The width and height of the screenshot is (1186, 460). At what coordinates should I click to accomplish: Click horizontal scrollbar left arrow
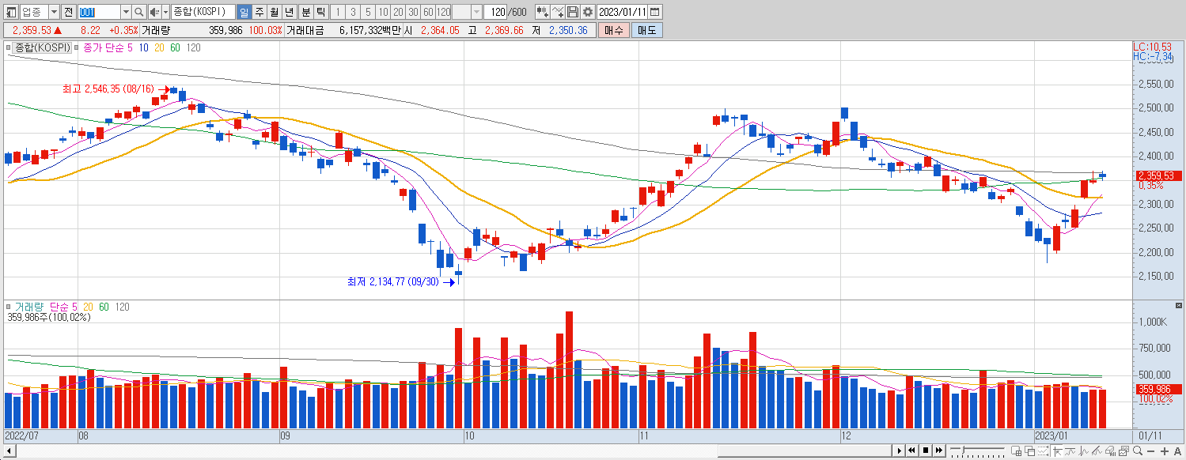(x=9, y=451)
